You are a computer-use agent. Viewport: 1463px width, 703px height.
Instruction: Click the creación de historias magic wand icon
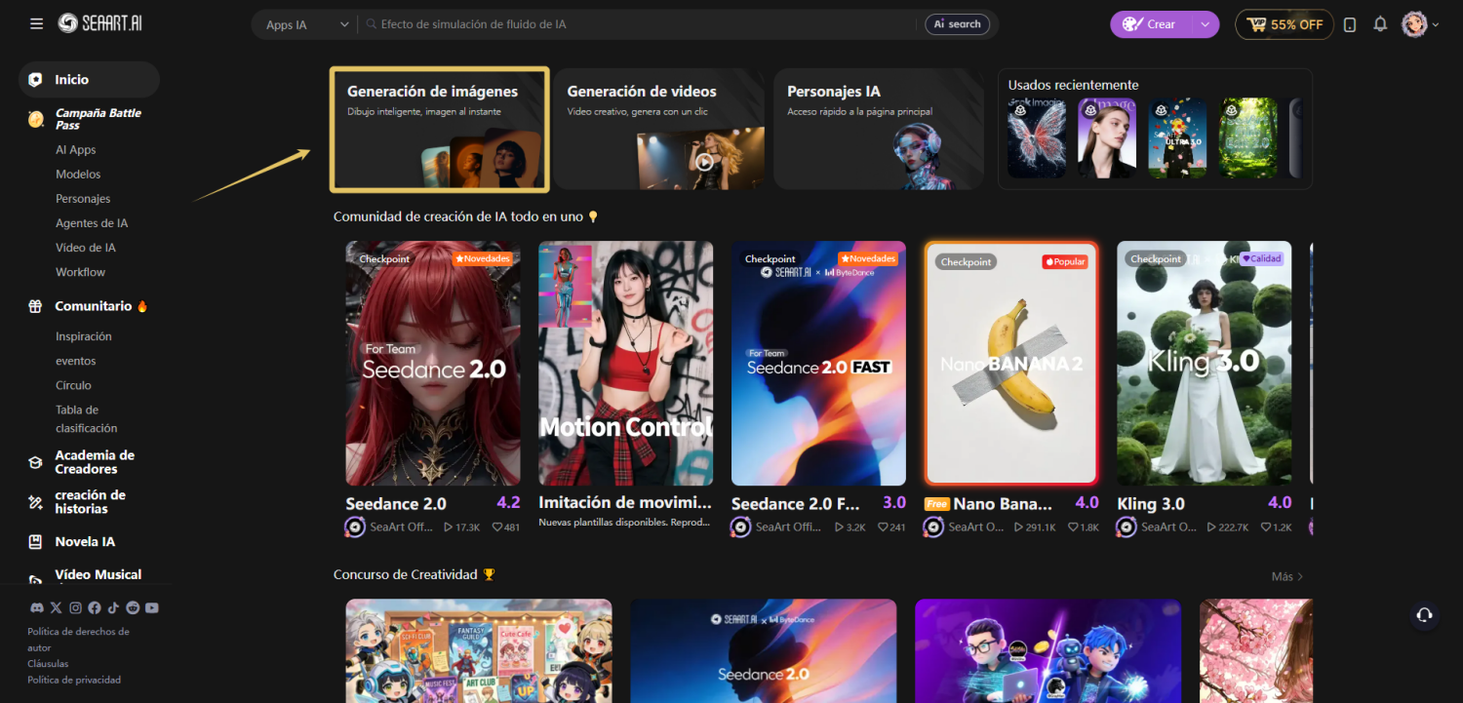coord(35,502)
